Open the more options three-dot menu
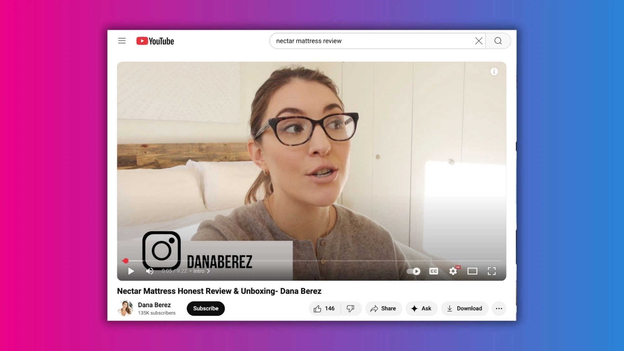The width and height of the screenshot is (624, 351). [x=499, y=308]
